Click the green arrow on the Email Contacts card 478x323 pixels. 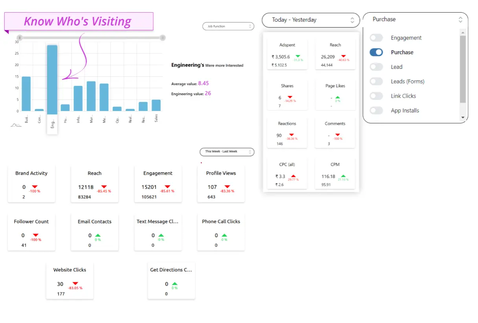[98, 235]
